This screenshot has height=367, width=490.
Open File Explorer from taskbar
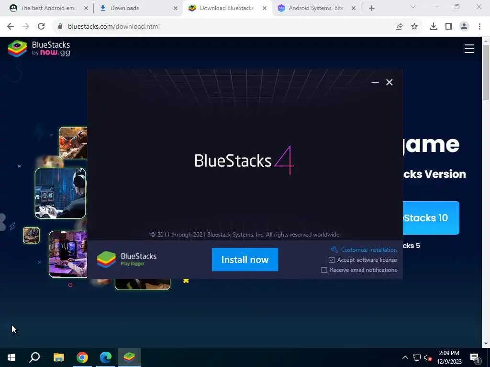pos(58,357)
